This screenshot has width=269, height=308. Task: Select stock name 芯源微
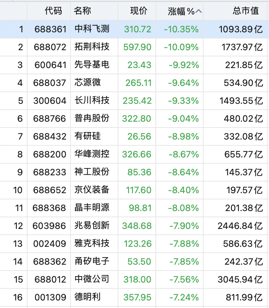[87, 83]
